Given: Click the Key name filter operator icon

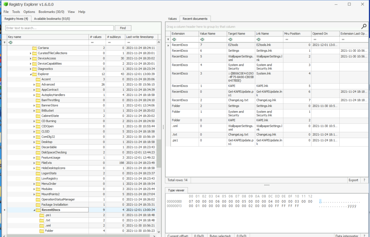Looking at the screenshot, I should 10,43.
